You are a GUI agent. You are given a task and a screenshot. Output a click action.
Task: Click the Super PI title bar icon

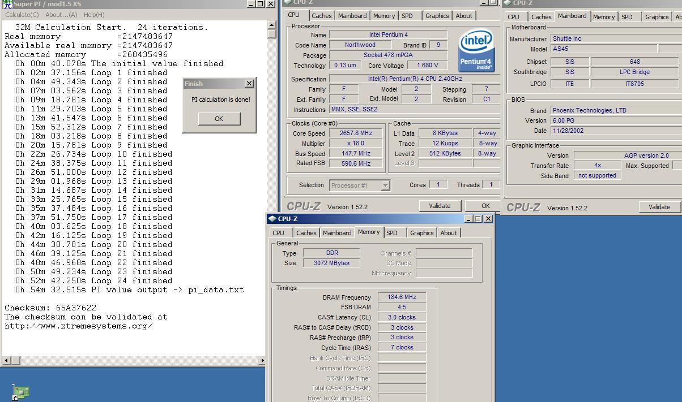tap(7, 4)
